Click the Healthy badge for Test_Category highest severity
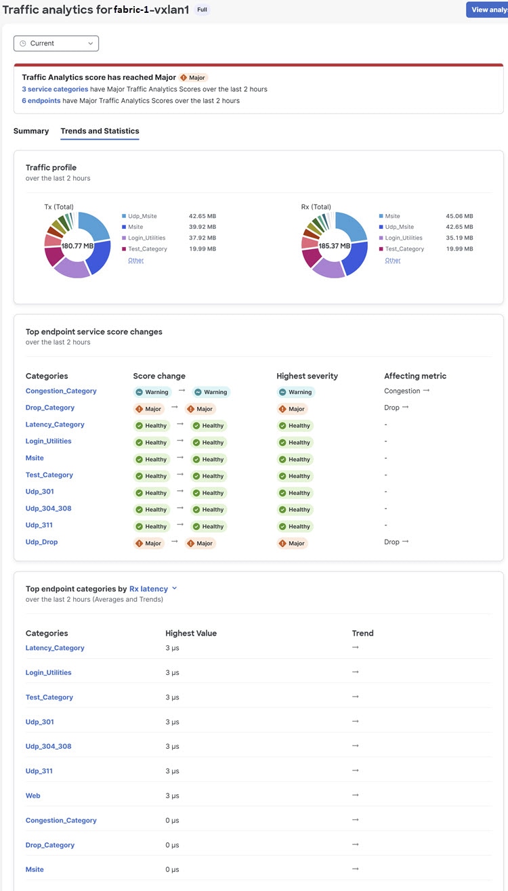Image resolution: width=508 pixels, height=891 pixels. pyautogui.click(x=295, y=476)
